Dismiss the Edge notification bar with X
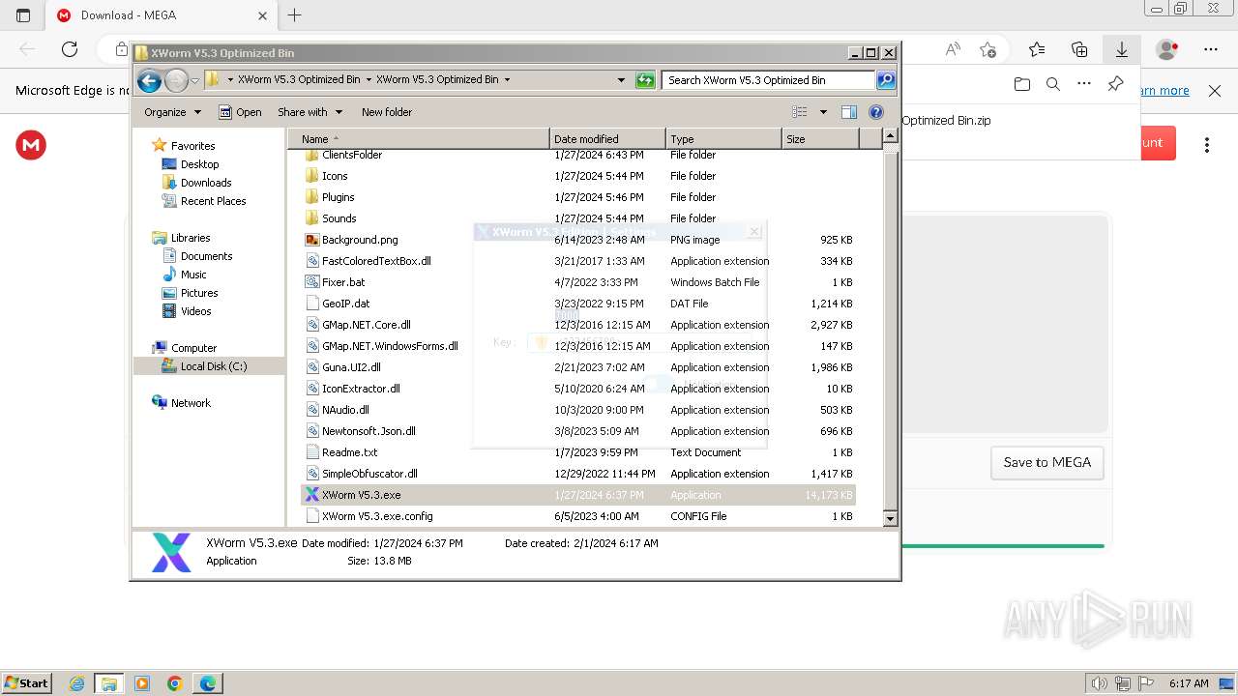This screenshot has height=696, width=1238. (1215, 91)
